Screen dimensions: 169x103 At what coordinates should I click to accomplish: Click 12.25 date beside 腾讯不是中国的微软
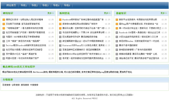164,45
